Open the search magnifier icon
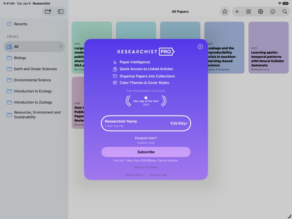 (285, 11)
